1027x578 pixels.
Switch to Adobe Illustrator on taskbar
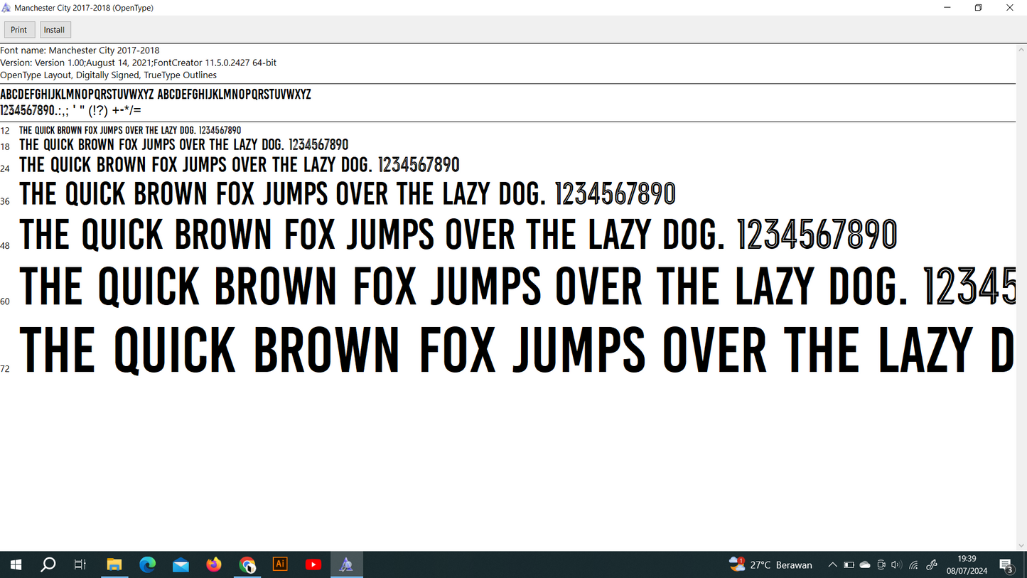pyautogui.click(x=280, y=564)
